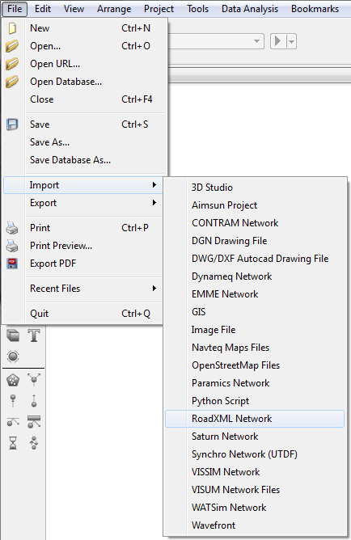
Task: Select the 3D cube tool icon
Action: pos(13,335)
